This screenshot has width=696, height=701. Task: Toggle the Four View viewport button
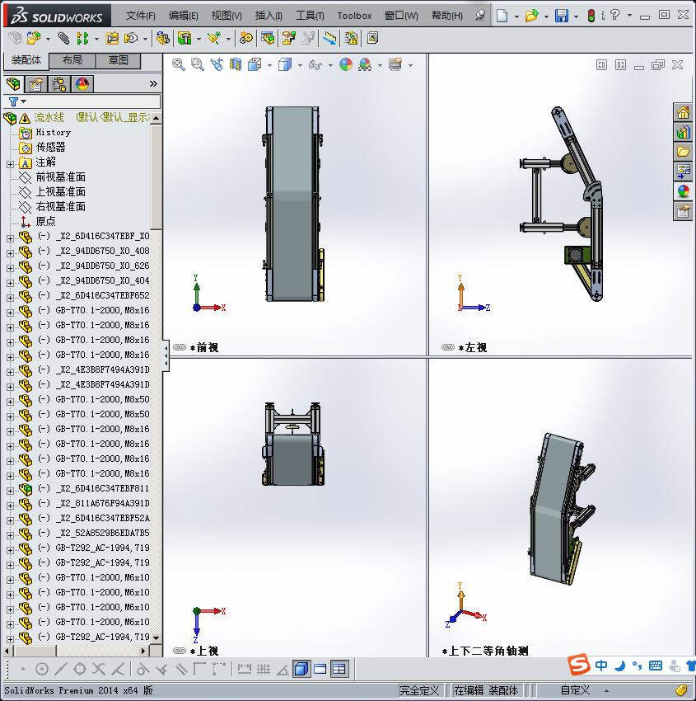tap(339, 669)
